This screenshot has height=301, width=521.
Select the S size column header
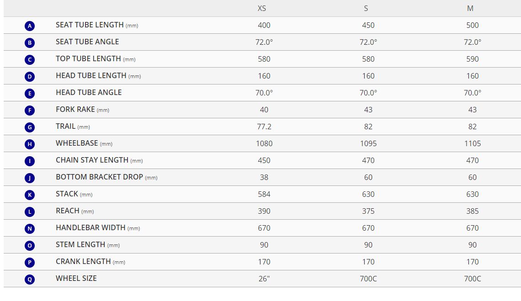pos(366,8)
